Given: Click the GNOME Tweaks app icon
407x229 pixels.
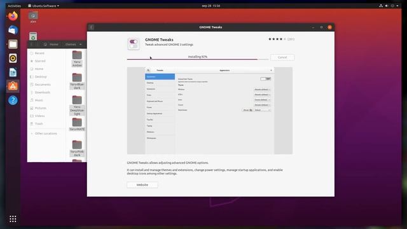Looking at the screenshot, I should coord(134,44).
